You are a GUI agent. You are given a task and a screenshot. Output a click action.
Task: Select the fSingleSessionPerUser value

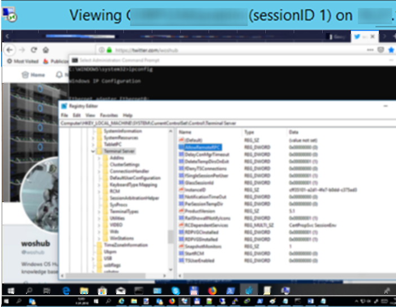(206, 176)
